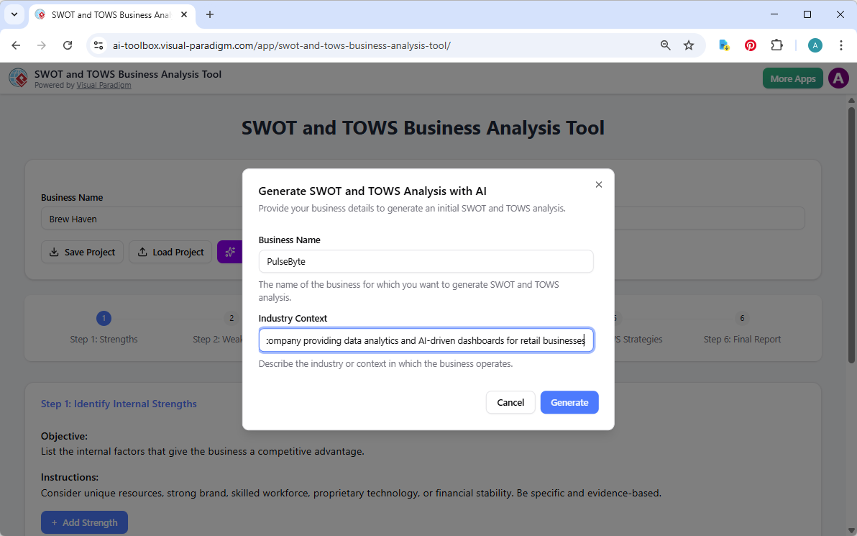Viewport: 857px width, 536px height.
Task: Open the Chrome profile avatar icon
Action: [815, 45]
